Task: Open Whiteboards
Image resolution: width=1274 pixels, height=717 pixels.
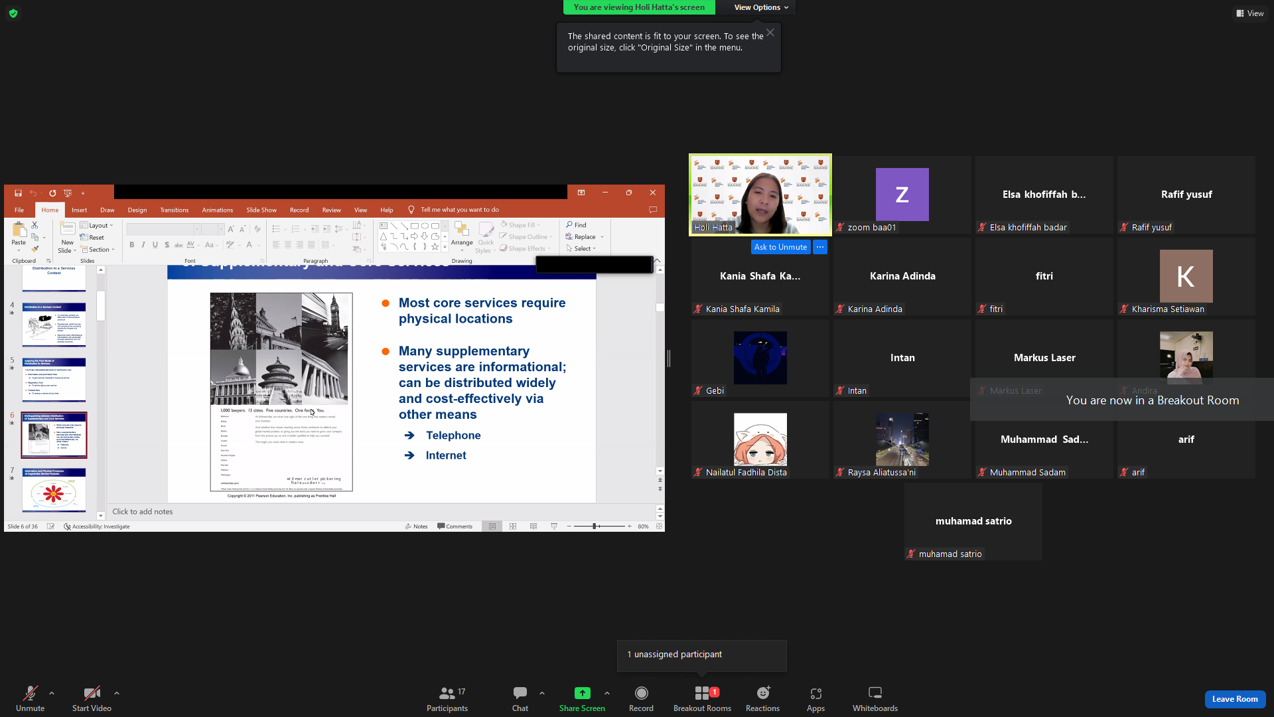Action: click(x=875, y=698)
